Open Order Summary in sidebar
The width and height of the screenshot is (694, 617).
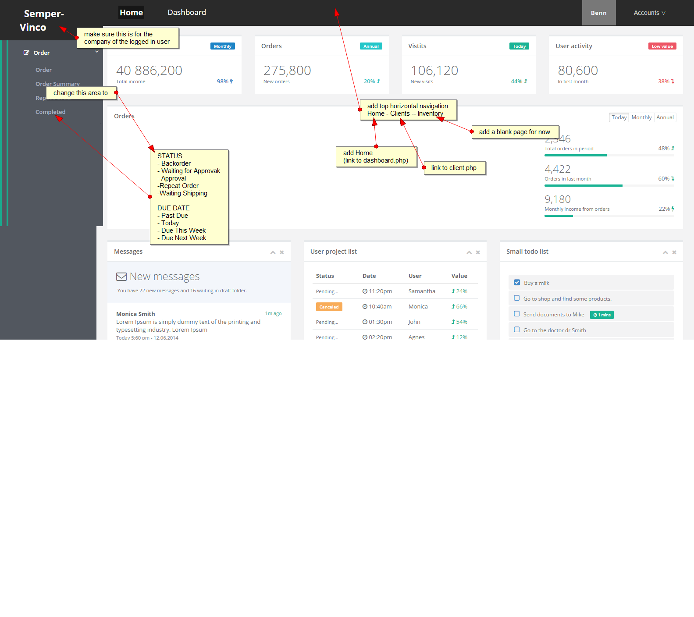coord(57,84)
